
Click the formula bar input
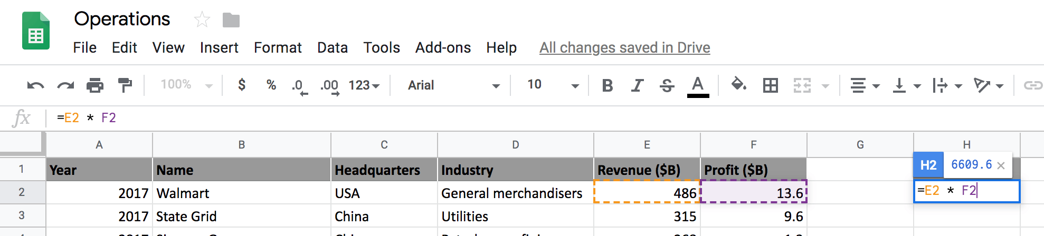tap(546, 118)
